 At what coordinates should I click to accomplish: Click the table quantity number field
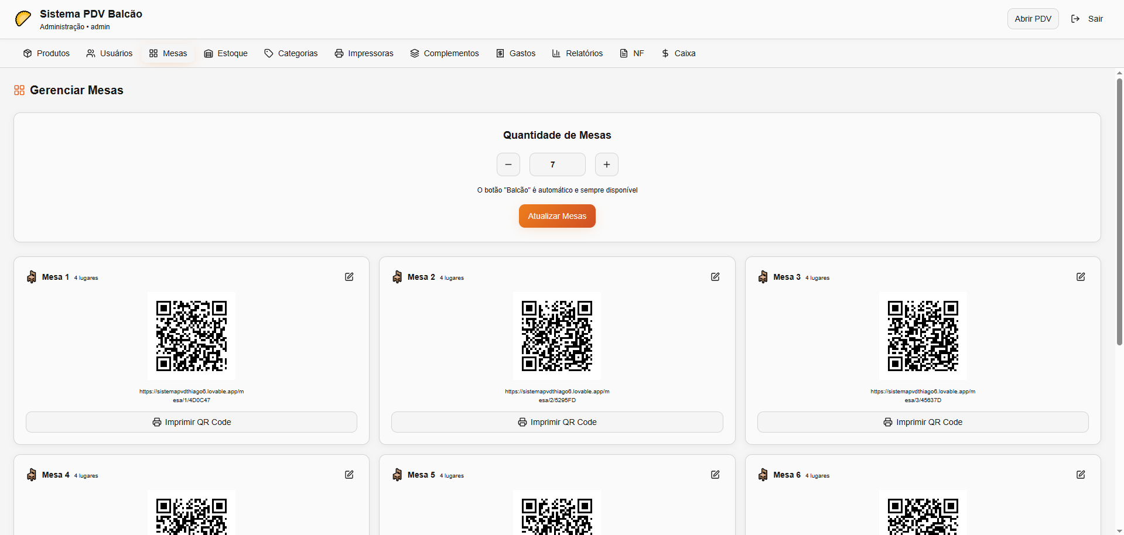[557, 164]
